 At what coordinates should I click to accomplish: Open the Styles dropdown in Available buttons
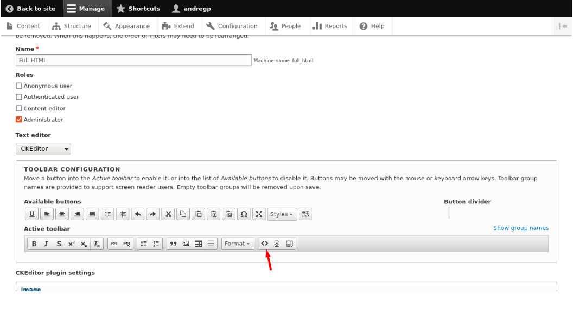click(282, 214)
